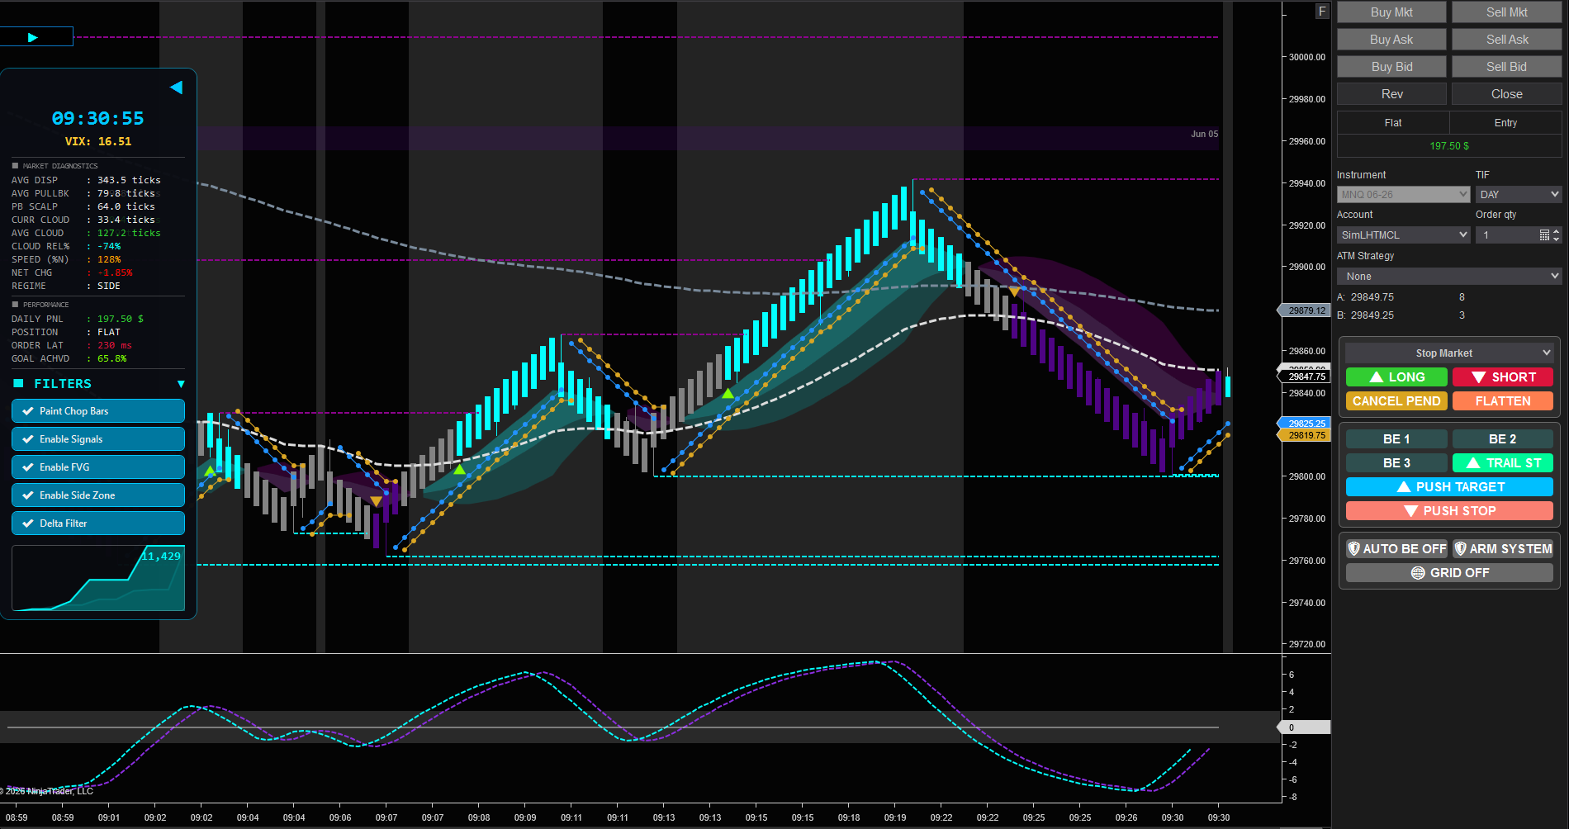Viewport: 1569px width, 829px height.
Task: Click the PUSH STOP button
Action: coord(1449,511)
